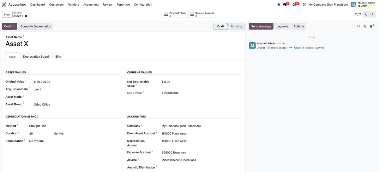Open the Expense Account dropdown
Screen dimensions: 379x172
pyautogui.click(x=202, y=152)
